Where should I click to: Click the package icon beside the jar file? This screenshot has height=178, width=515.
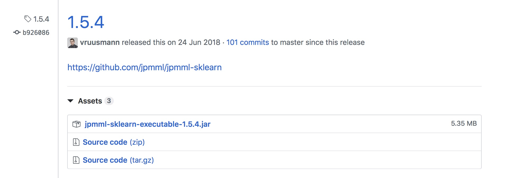pyautogui.click(x=76, y=124)
